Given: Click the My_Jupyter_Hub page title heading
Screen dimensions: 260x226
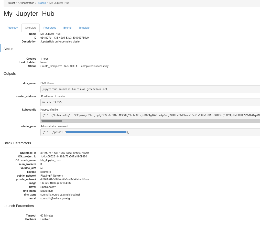Looking at the screenshot, I should (x=29, y=14).
